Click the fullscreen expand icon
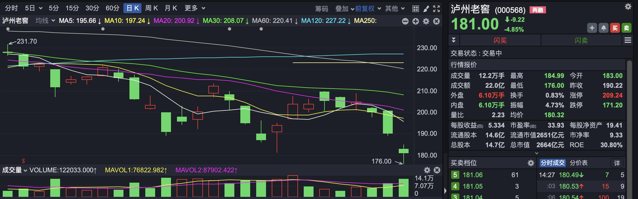 click(x=436, y=9)
